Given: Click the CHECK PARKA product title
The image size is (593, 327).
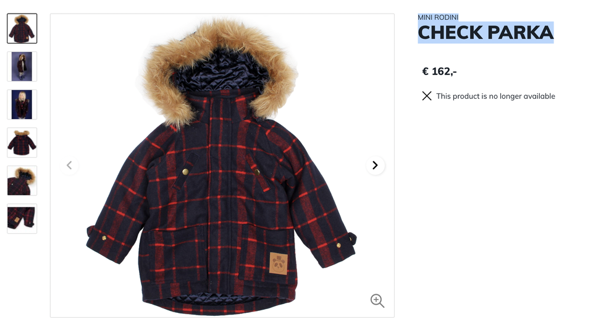Looking at the screenshot, I should pos(486,33).
